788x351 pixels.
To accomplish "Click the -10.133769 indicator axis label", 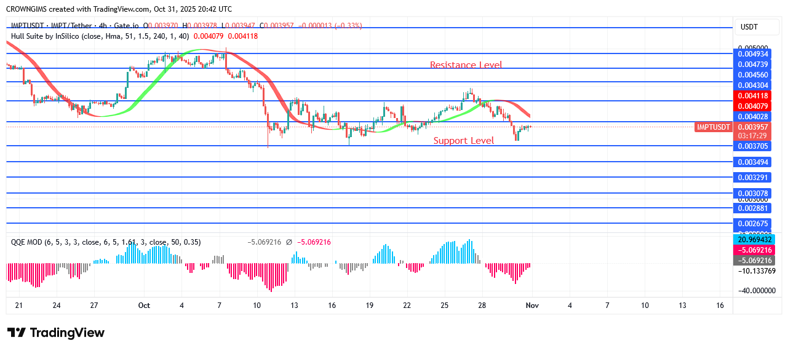I will pos(756,270).
